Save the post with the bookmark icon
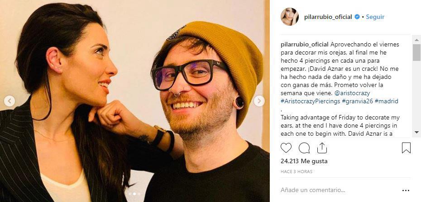 (406, 148)
